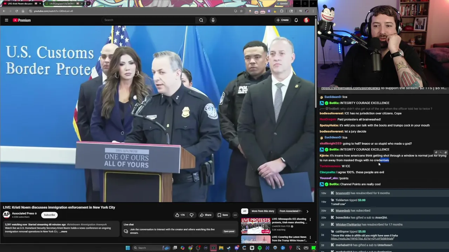Click the browser address bar URL

(x=53, y=11)
